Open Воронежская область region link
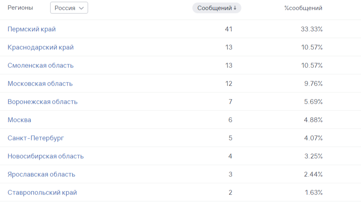The width and height of the screenshot is (361, 204). (43, 102)
